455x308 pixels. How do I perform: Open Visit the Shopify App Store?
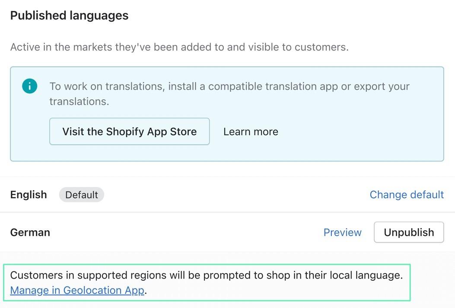129,132
